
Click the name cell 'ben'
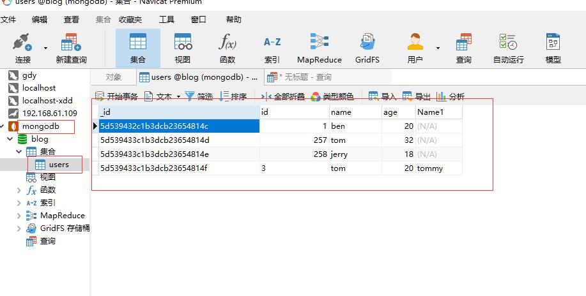(x=355, y=126)
